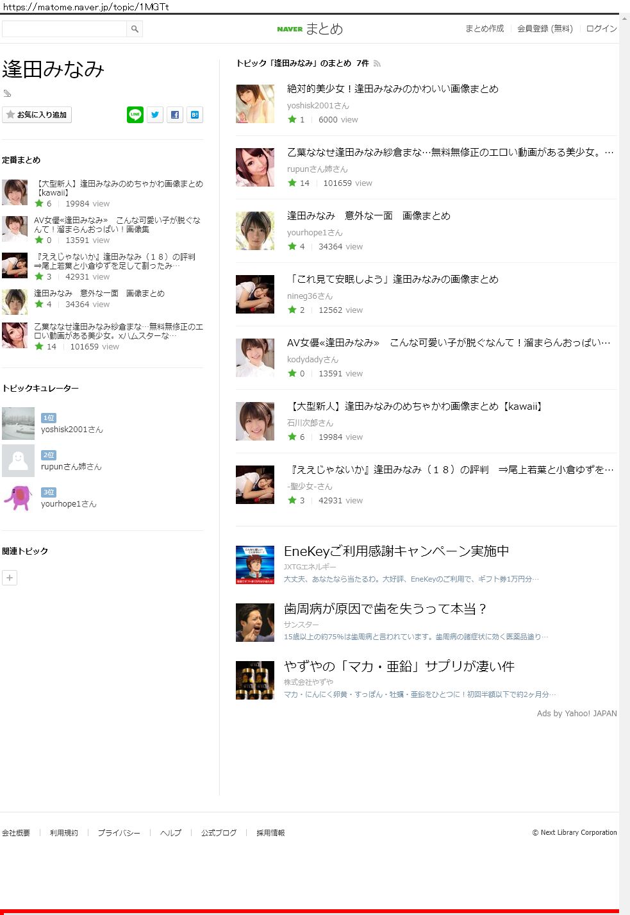Image resolution: width=630 pixels, height=915 pixels.
Task: Click the NAVER まとめ logo
Action: point(310,29)
